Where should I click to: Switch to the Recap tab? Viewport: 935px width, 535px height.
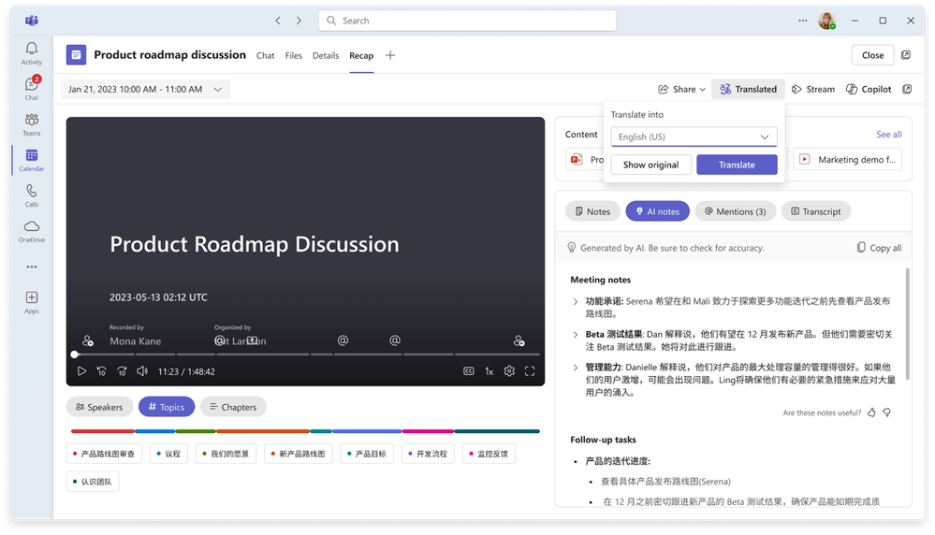coord(361,55)
